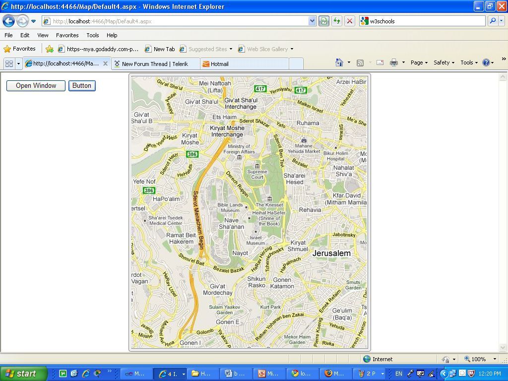Open the File menu
The height and width of the screenshot is (381, 508).
(9, 35)
